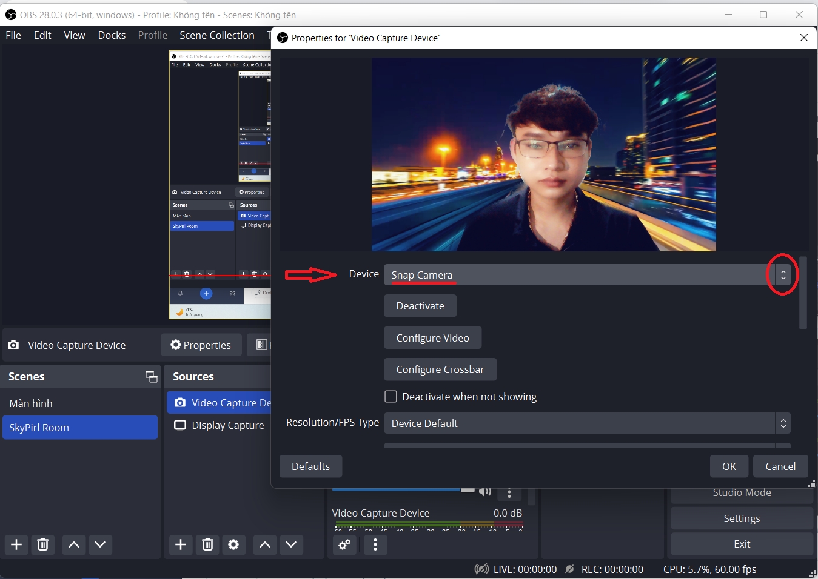Select the 'Màn hình' scene
Screen dimensions: 818x579
point(31,403)
